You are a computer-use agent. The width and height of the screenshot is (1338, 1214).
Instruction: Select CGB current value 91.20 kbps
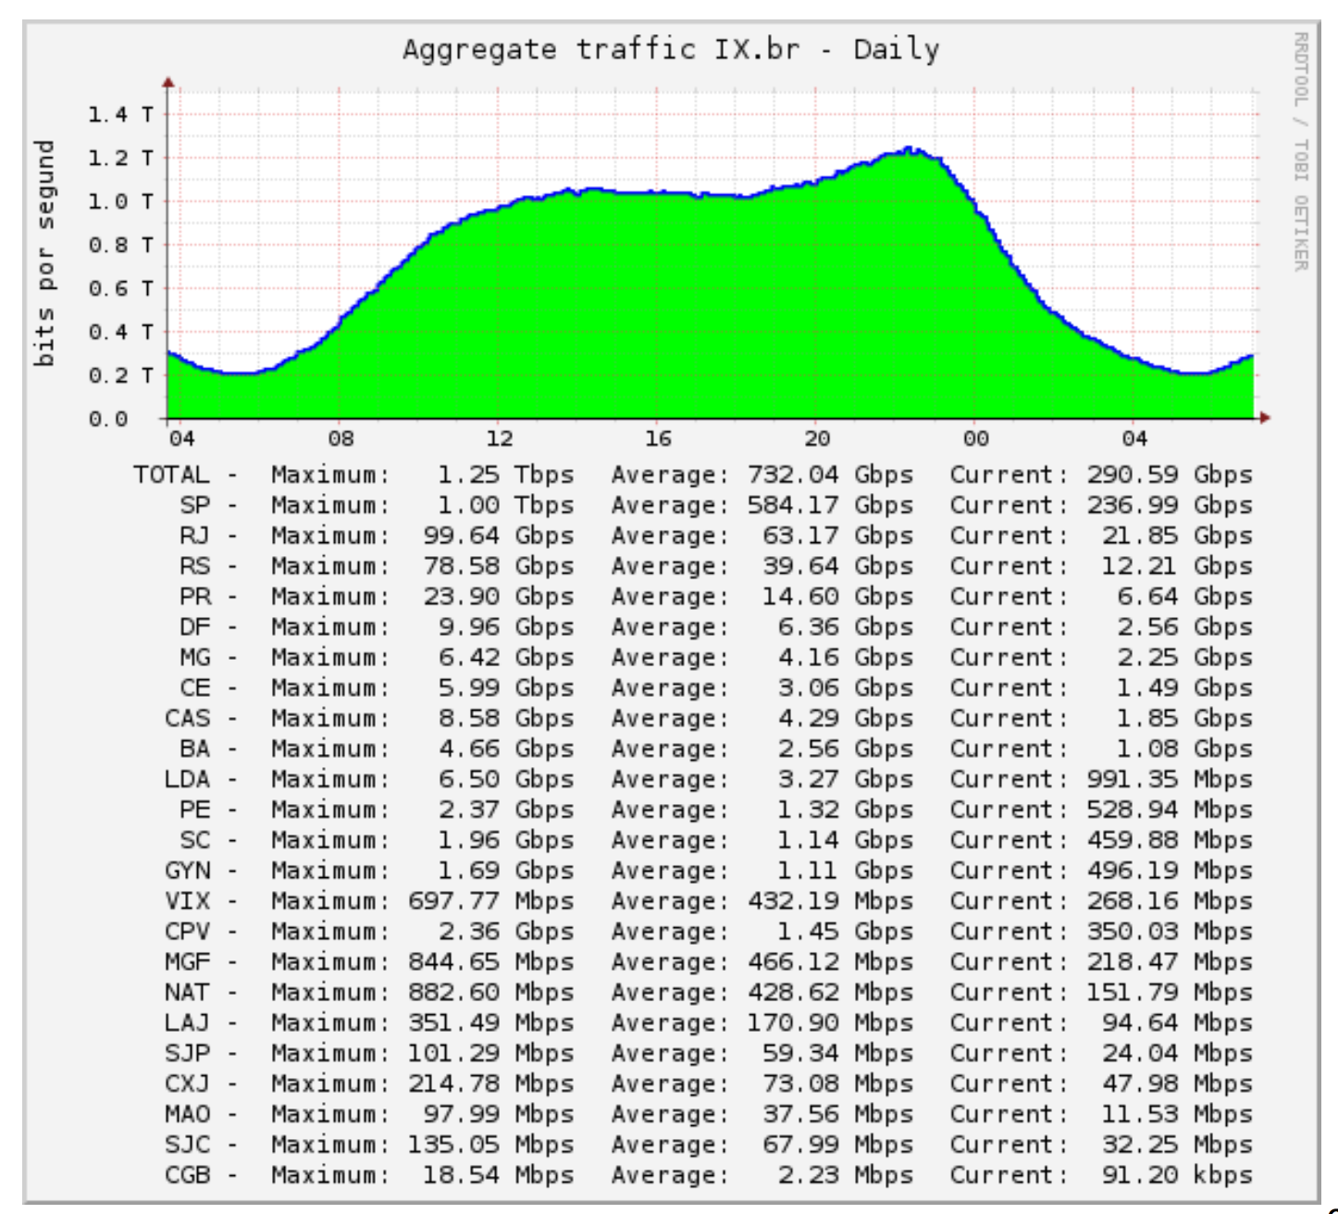[1176, 1176]
